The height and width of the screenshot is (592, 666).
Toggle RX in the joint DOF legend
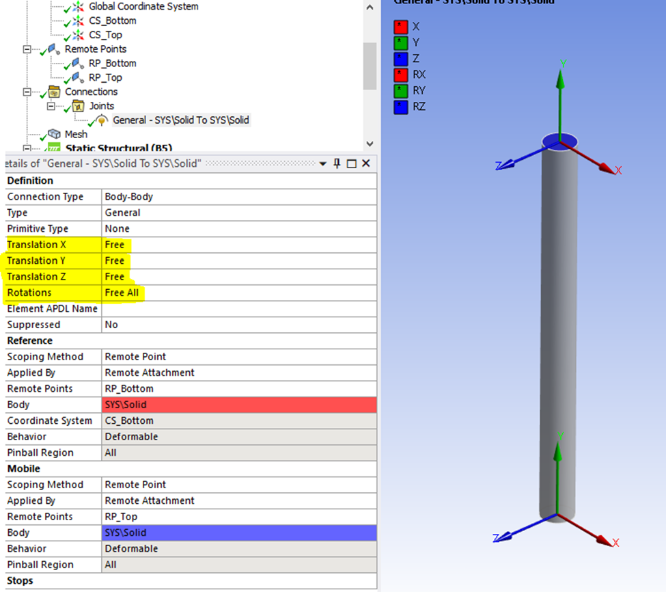pos(401,75)
